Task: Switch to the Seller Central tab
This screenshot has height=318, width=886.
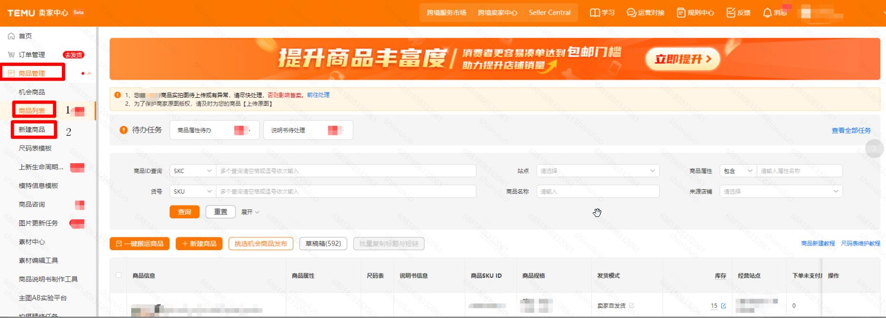Action: (x=549, y=13)
